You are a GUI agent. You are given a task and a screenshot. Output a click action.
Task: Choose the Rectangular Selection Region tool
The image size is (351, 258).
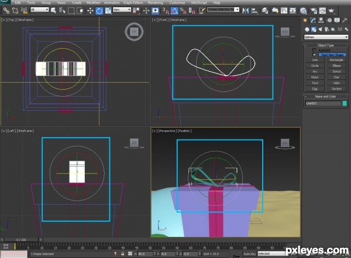[x=71, y=11]
